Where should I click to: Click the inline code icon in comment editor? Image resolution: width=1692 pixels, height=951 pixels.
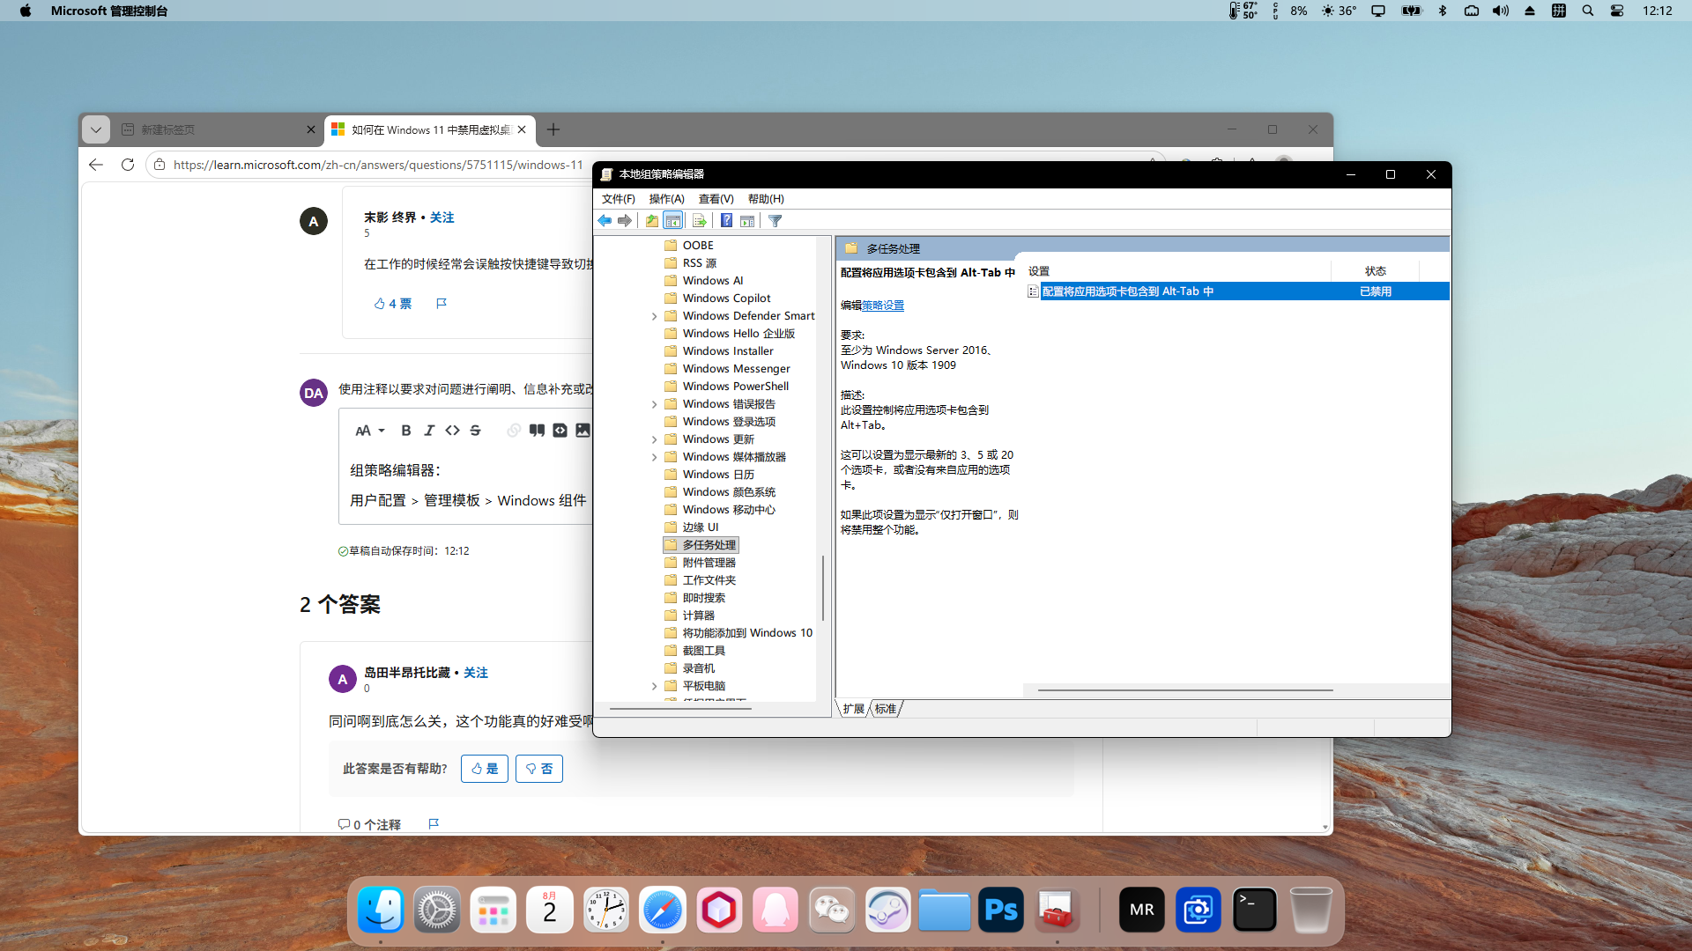452,431
